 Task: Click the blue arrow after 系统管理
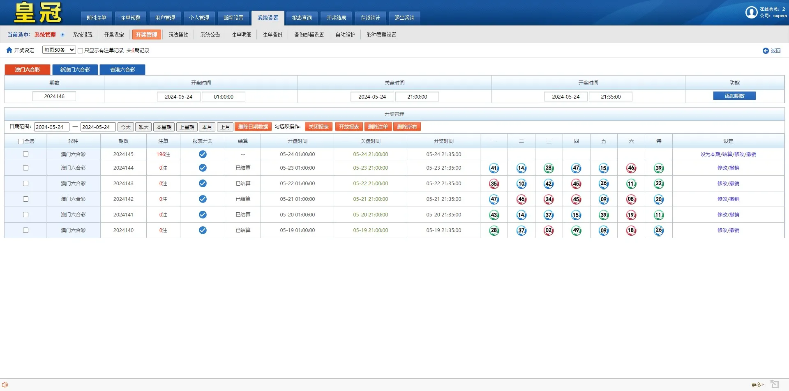coord(62,35)
